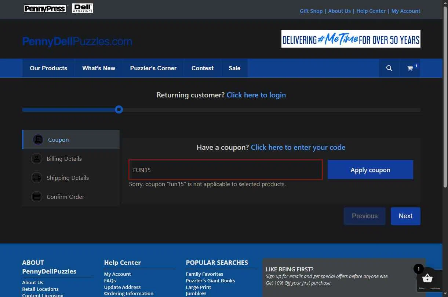Open Jumble popular search link
The image size is (448, 297).
pyautogui.click(x=196, y=293)
